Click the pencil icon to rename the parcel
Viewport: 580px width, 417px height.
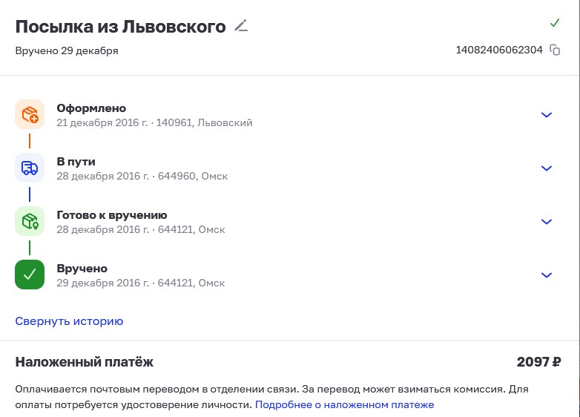click(x=241, y=26)
